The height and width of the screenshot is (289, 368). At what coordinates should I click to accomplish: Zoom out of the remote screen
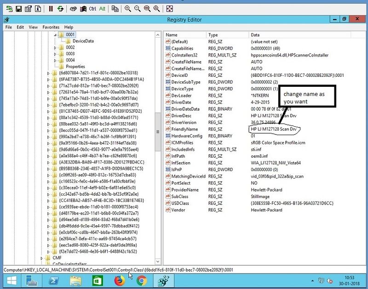(137, 7)
